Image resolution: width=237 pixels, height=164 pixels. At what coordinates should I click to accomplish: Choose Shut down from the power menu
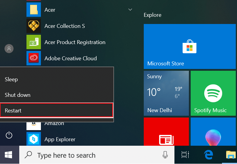(x=17, y=95)
